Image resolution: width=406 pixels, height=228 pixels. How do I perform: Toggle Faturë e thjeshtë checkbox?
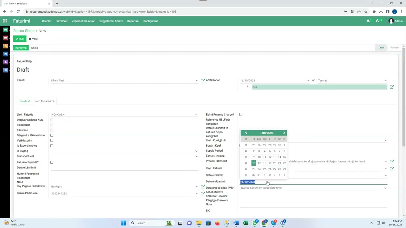(x=52, y=162)
